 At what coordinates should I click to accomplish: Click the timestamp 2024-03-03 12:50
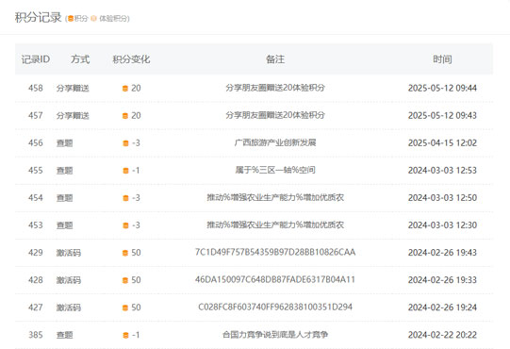(442, 198)
